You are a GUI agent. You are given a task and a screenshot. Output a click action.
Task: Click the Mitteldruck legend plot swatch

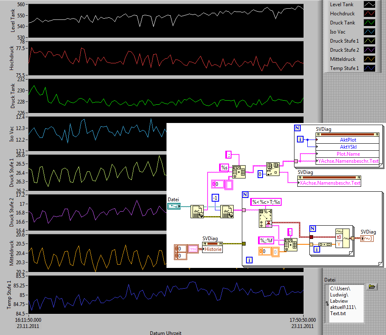pyautogui.click(x=369, y=59)
